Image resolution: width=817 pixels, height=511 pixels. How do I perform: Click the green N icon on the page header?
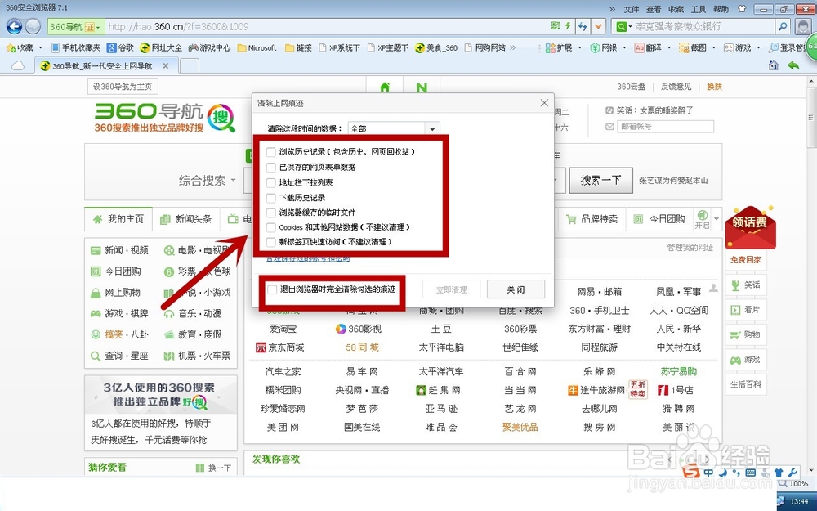(x=422, y=87)
